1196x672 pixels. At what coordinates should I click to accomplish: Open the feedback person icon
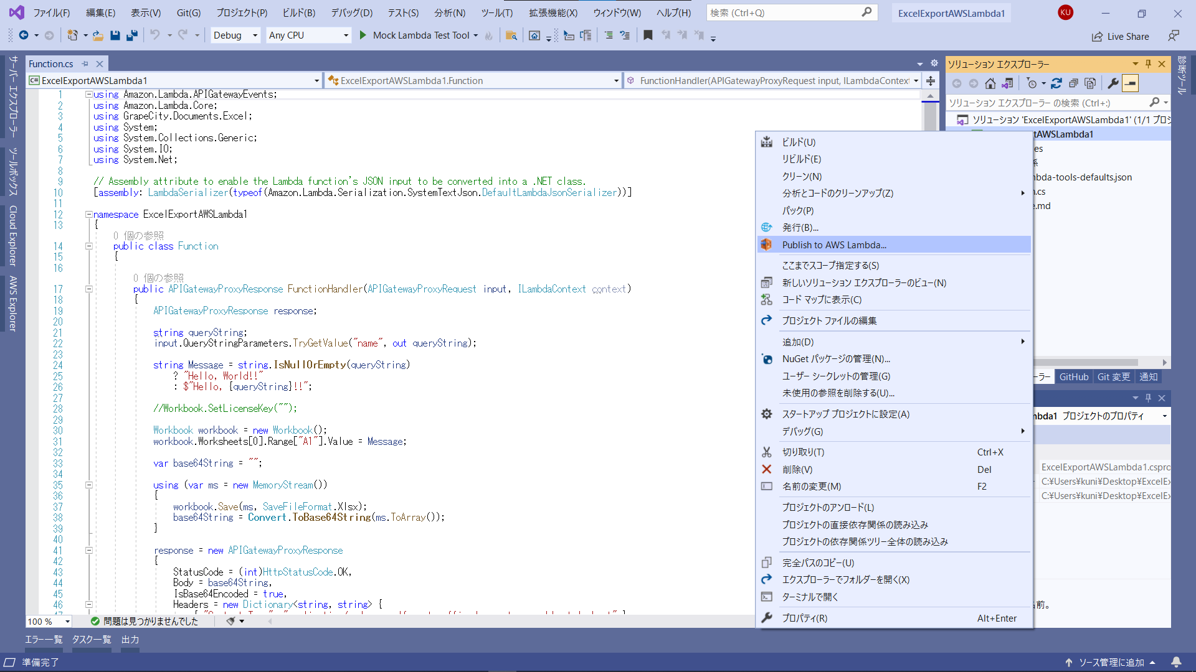tap(1174, 36)
